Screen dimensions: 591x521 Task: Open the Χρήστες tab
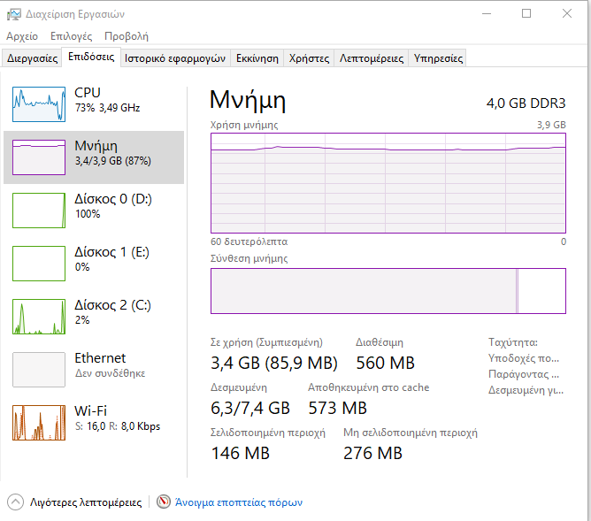click(x=309, y=58)
